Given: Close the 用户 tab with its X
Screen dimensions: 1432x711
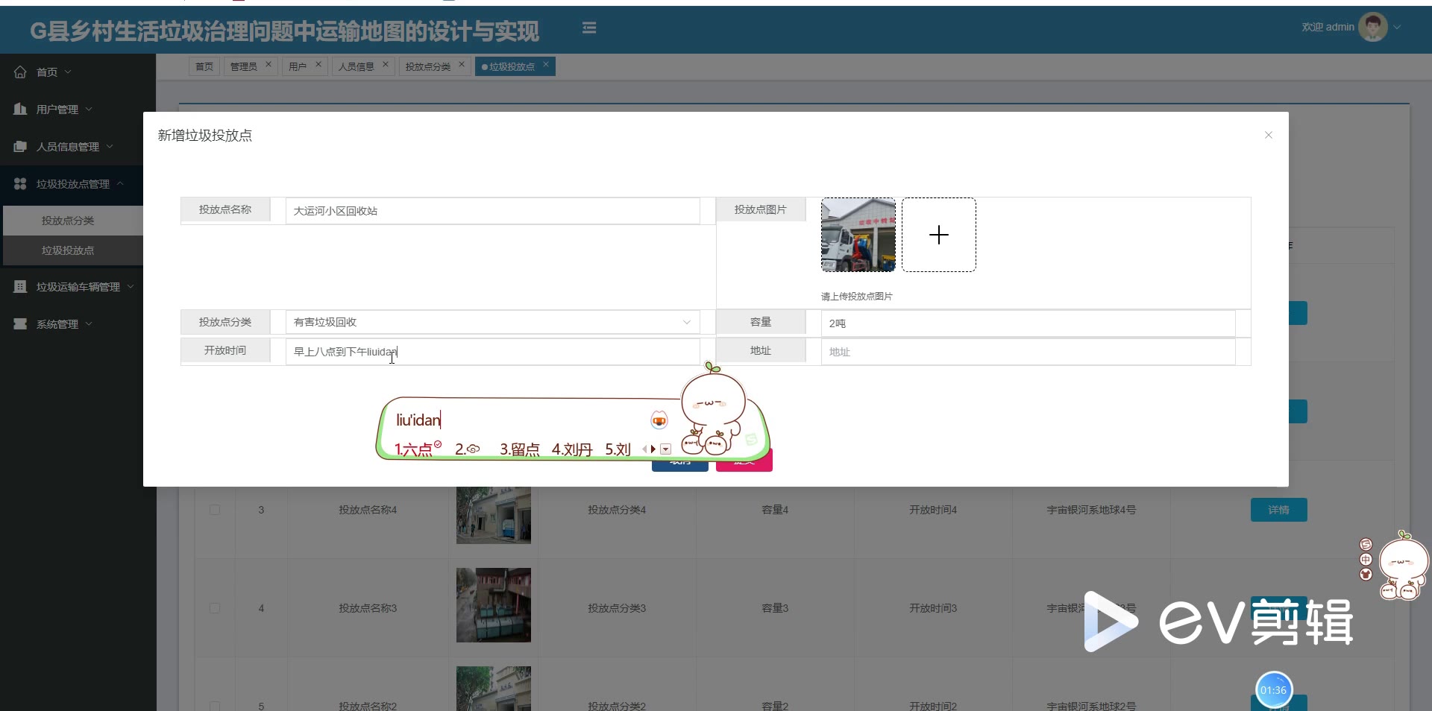Looking at the screenshot, I should click(318, 65).
